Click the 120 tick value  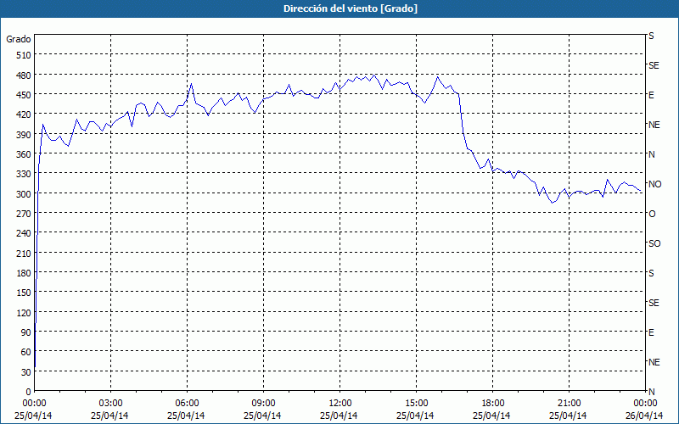[24, 313]
